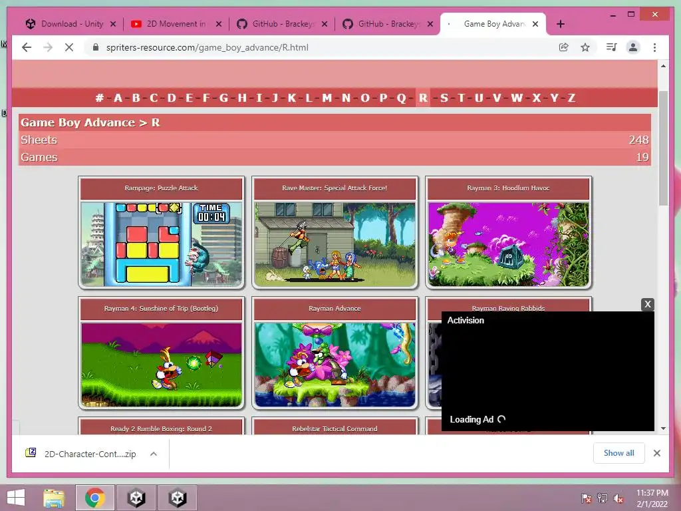Click network status tray icon

click(x=603, y=498)
